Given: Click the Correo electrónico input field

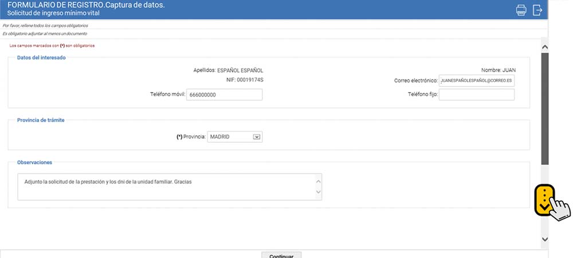Looking at the screenshot, I should pos(477,81).
